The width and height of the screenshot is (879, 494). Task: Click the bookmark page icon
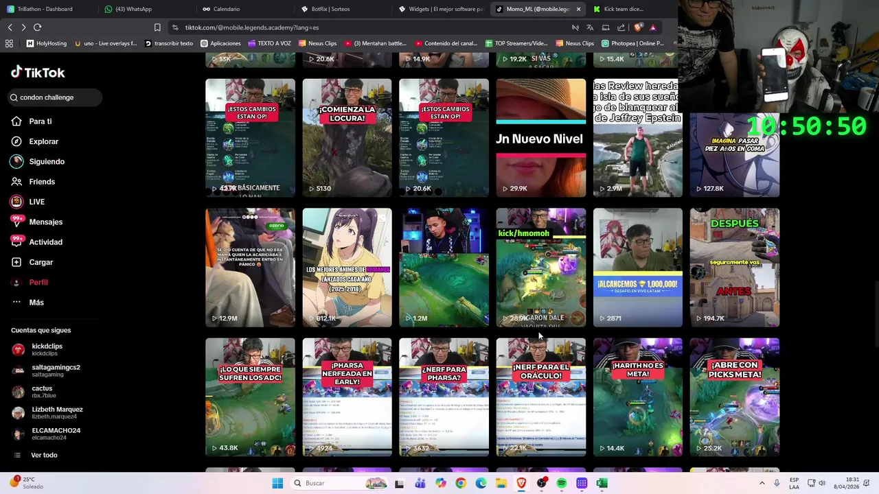point(157,27)
